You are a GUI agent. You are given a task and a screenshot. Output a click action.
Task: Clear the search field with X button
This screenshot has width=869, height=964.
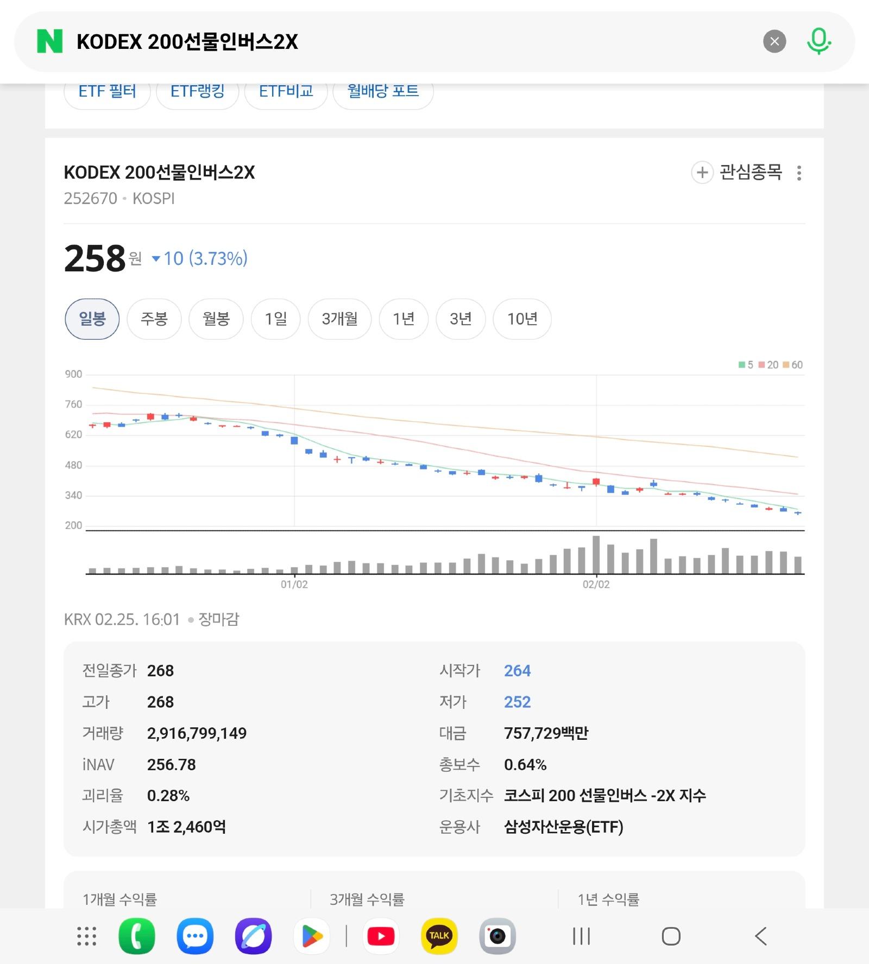(774, 41)
